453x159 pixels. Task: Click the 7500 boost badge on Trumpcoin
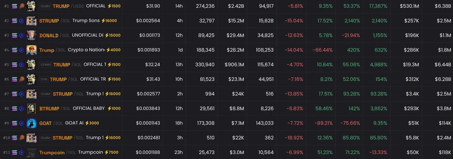pos(111,153)
